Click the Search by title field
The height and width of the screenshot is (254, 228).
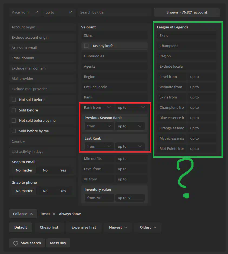[x=114, y=12]
